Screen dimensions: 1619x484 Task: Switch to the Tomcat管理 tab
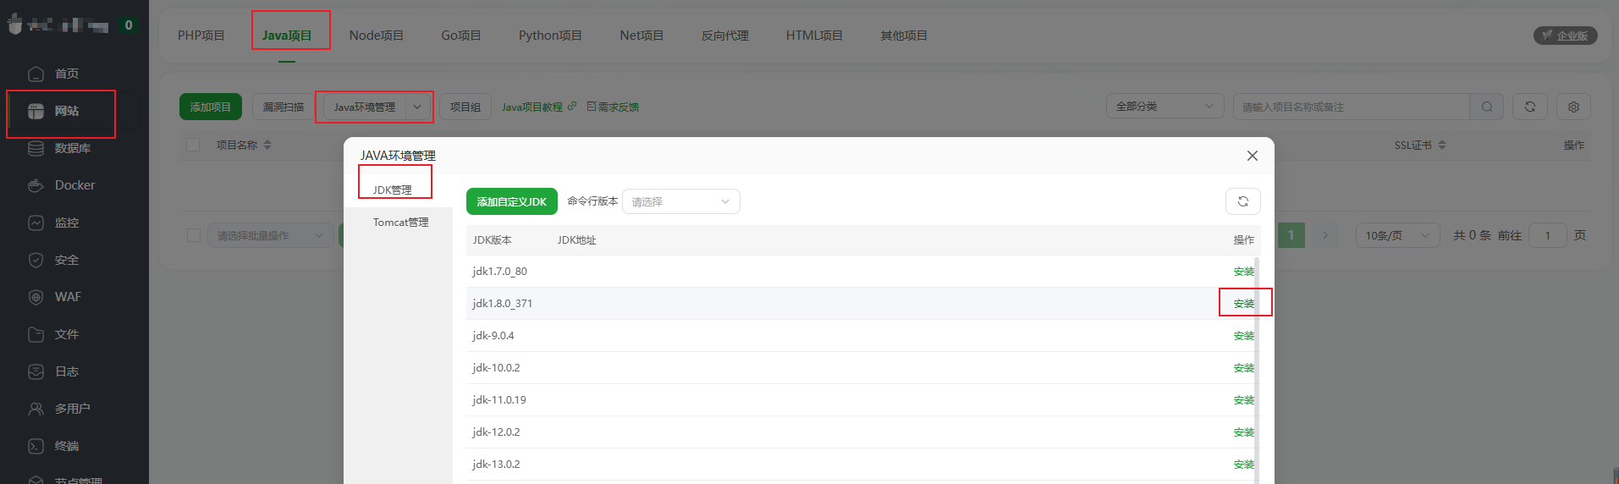tap(400, 223)
